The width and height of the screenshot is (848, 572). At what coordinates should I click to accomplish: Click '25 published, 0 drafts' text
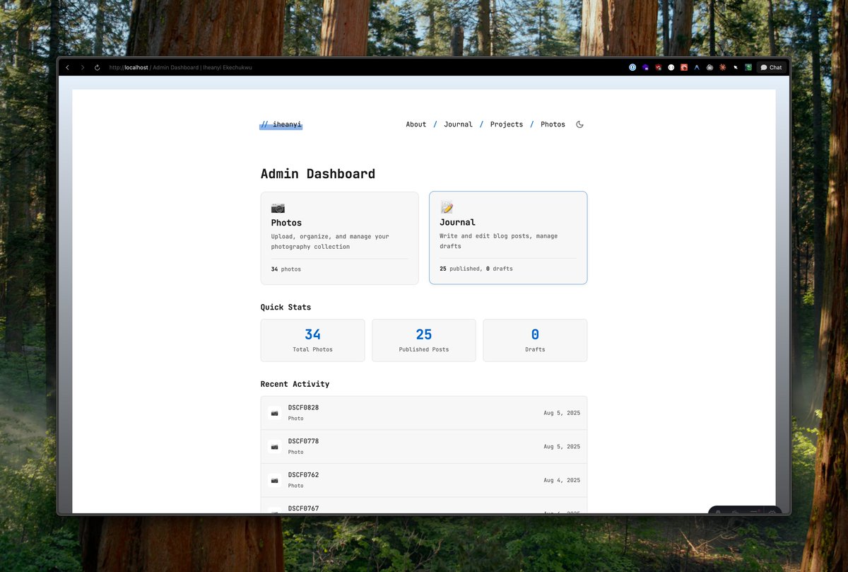[476, 269]
